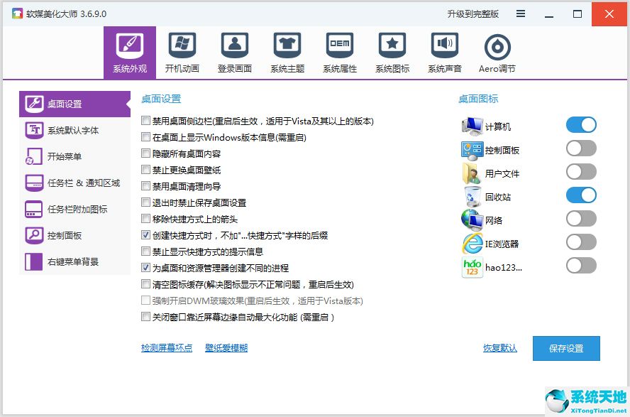Viewport: 630px width, 417px height.
Task: Select the 系统声音 speaker icon
Action: point(445,47)
